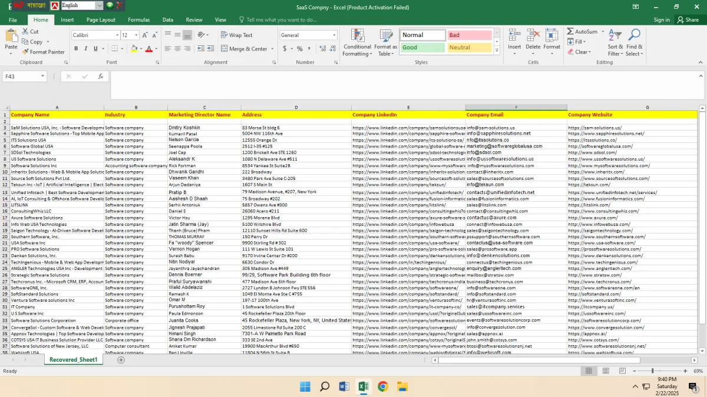The width and height of the screenshot is (707, 397).
Task: Align text to the top
Action: tap(169, 35)
